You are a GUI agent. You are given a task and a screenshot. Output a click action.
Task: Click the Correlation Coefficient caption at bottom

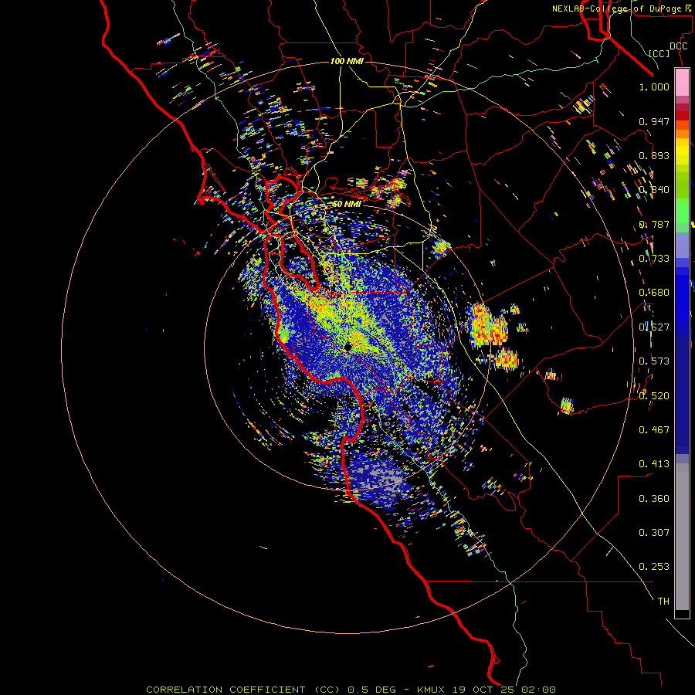point(351,690)
